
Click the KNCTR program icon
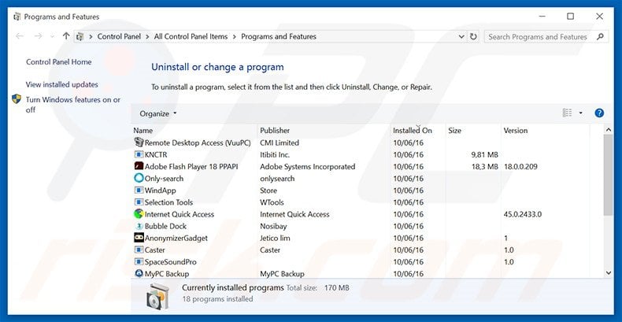pyautogui.click(x=139, y=154)
